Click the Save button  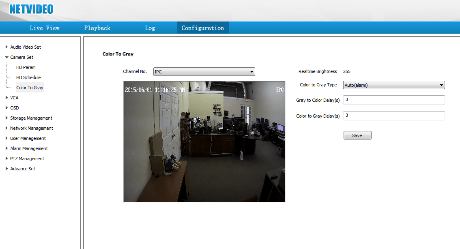coord(357,135)
